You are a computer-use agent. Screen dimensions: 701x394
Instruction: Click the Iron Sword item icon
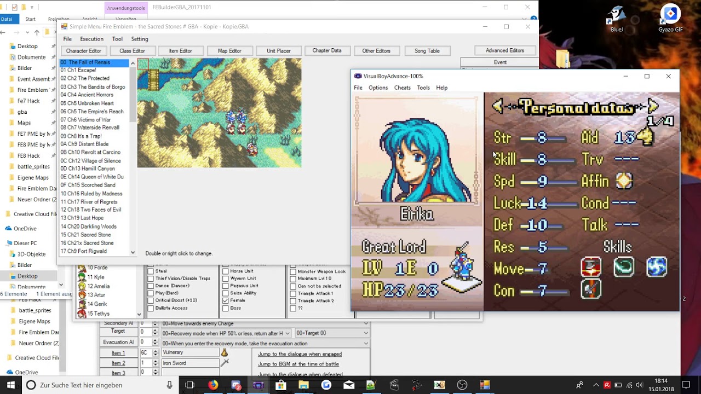pos(224,363)
